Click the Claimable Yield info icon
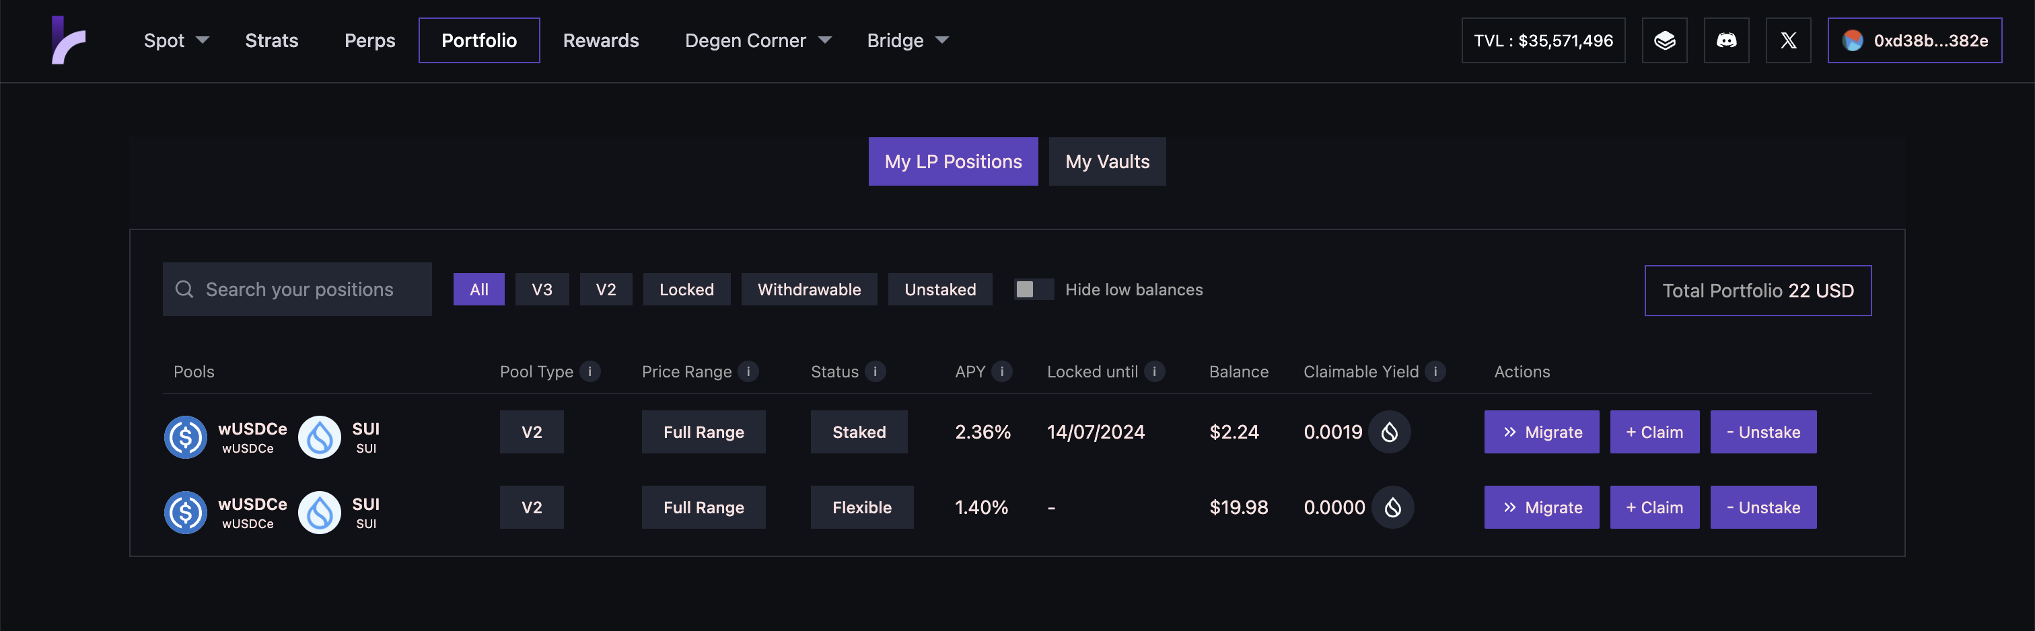 [x=1435, y=371]
